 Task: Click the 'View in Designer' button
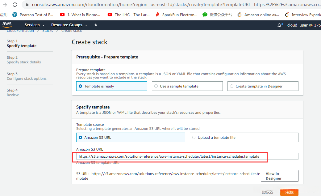point(279,176)
